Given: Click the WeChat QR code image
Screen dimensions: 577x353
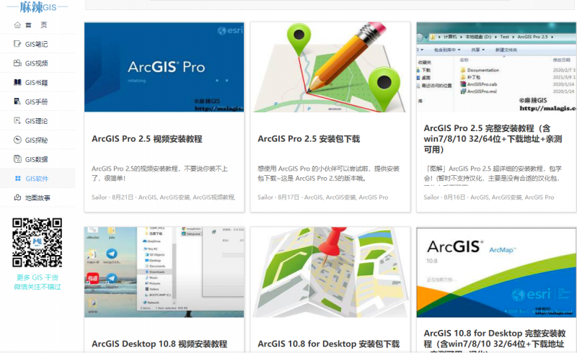Looking at the screenshot, I should pyautogui.click(x=37, y=243).
